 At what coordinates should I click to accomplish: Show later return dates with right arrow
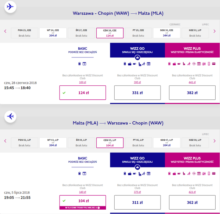214,141
